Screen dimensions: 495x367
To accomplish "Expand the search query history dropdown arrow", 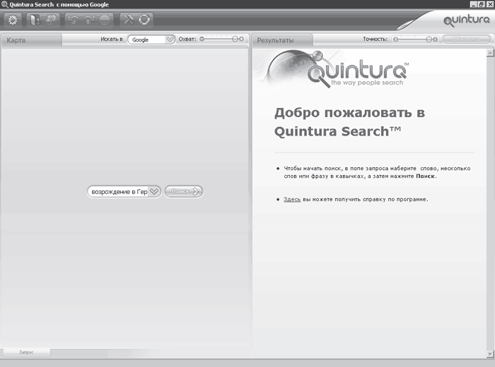I will pyautogui.click(x=154, y=191).
